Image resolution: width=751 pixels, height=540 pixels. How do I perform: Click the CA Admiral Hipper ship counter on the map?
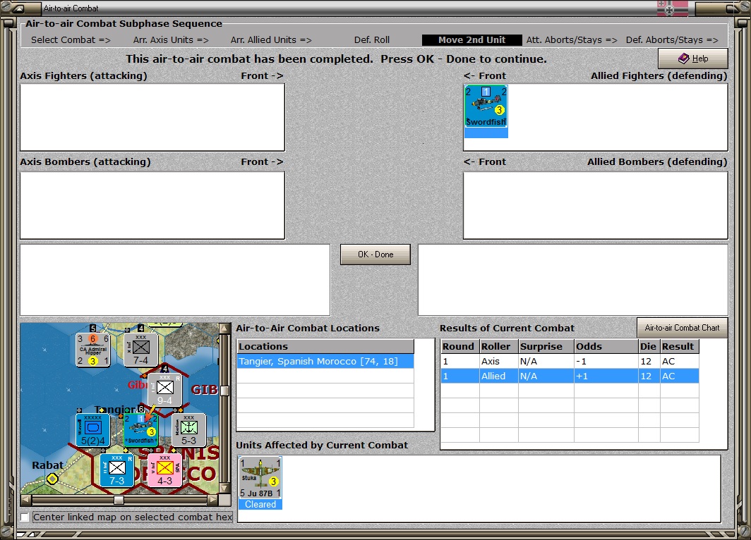point(93,350)
